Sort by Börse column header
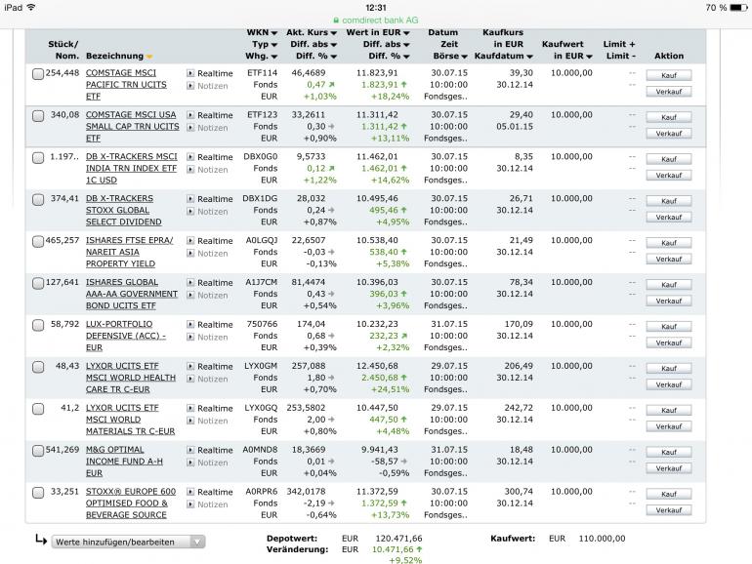The width and height of the screenshot is (752, 564). 450,56
